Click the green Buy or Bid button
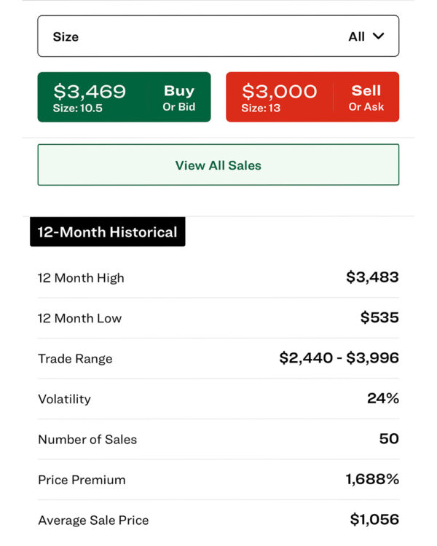Screen dimensions: 437x546 [124, 97]
